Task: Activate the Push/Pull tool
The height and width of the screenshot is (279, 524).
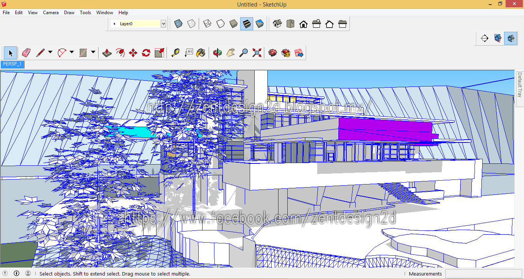Action: pyautogui.click(x=107, y=53)
